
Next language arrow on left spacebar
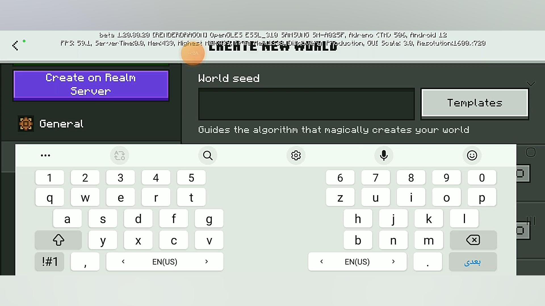[x=206, y=262]
